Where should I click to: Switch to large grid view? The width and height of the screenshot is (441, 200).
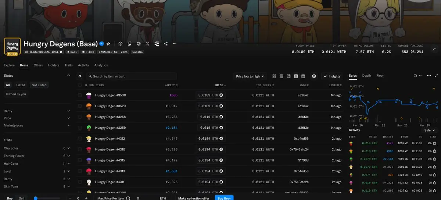pos(275,76)
